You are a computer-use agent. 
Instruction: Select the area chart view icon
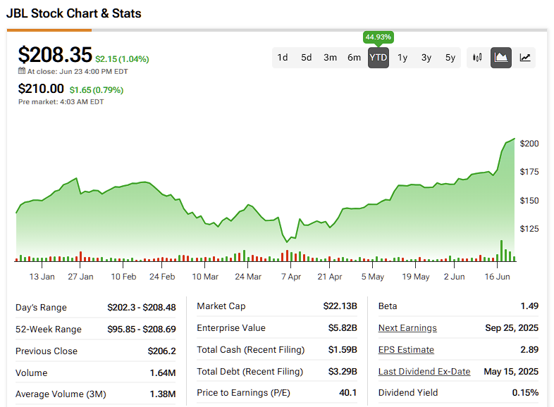pos(501,58)
